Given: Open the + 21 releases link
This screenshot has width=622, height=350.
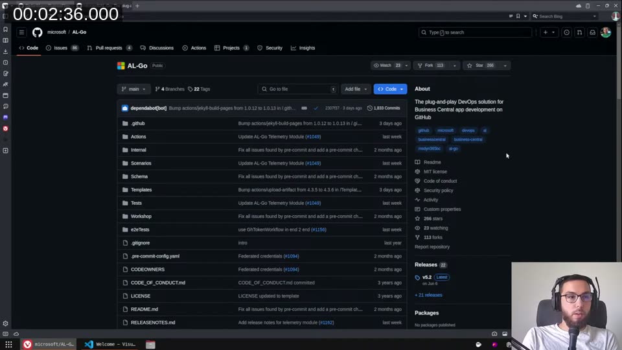Looking at the screenshot, I should click(x=428, y=296).
